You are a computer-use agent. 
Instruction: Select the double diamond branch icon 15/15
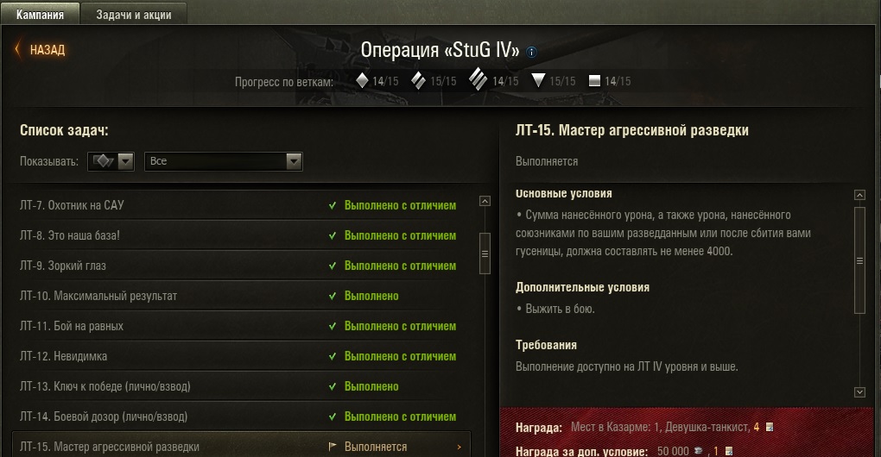418,81
